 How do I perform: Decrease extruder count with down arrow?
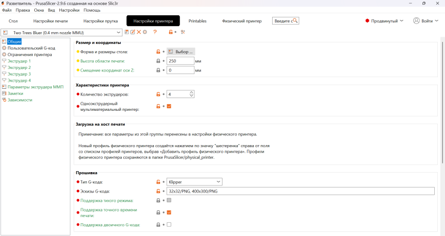pos(192,96)
